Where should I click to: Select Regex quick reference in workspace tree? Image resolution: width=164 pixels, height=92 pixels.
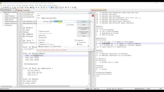point(11,18)
